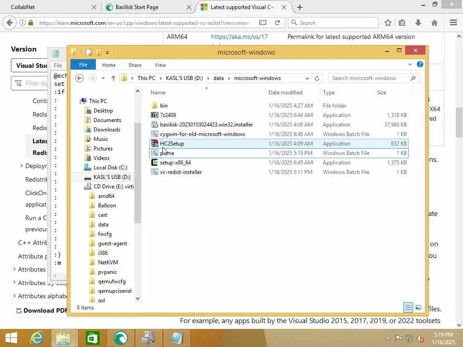Screen dimensions: 463x347
Task: Open a new browser tab
Action: (x=300, y=7)
